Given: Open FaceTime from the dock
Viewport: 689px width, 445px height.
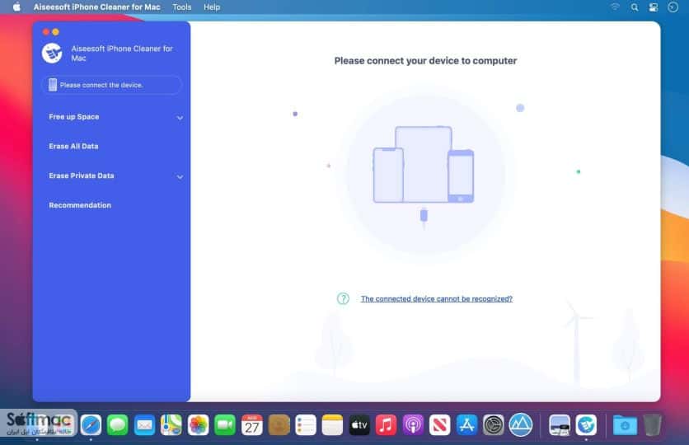Looking at the screenshot, I should 225,424.
